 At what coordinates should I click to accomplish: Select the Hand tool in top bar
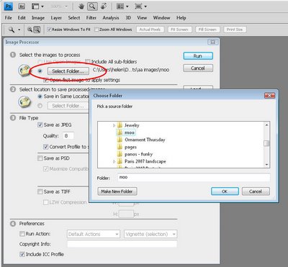81,6
